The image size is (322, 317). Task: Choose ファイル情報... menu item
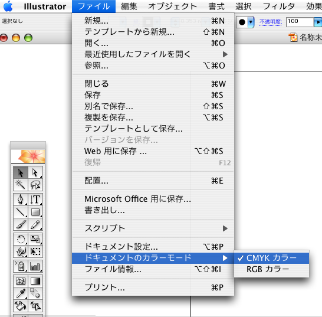tap(153, 269)
